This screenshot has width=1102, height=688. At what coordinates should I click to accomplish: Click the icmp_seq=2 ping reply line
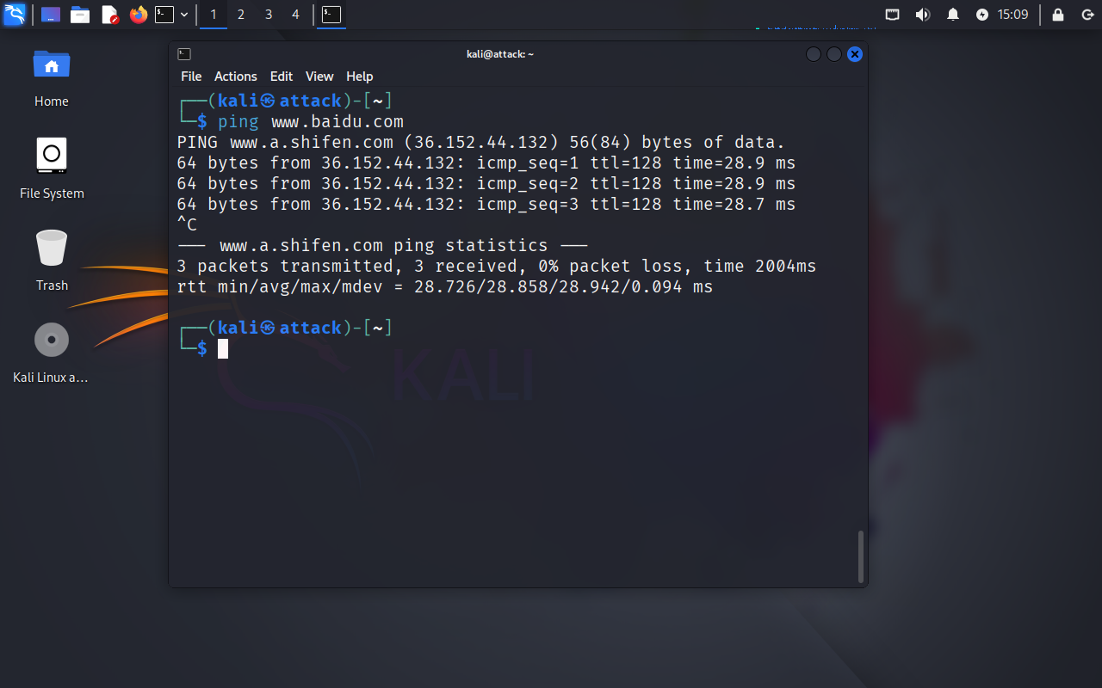tap(486, 183)
